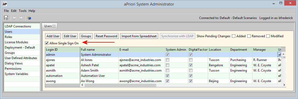This screenshot has height=99, width=298.
Task: Click the horizontal scrollbar thumb
Action: click(121, 85)
